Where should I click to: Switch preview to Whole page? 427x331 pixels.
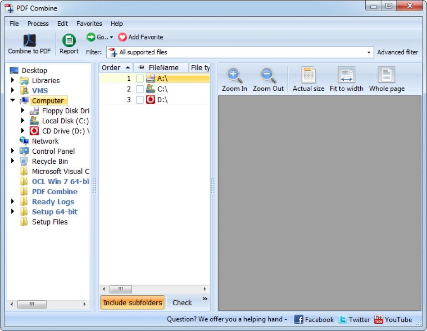[387, 75]
